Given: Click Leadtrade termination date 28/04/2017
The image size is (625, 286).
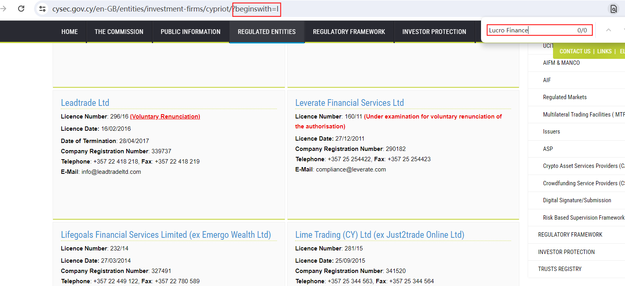Looking at the screenshot, I should (134, 141).
